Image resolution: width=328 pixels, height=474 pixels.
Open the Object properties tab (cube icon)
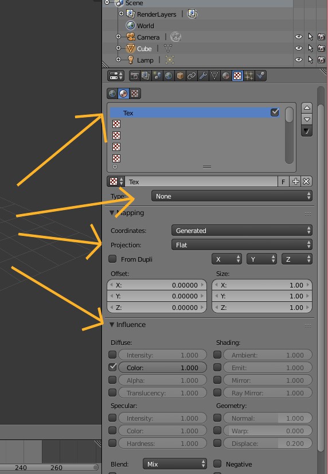tap(180, 76)
